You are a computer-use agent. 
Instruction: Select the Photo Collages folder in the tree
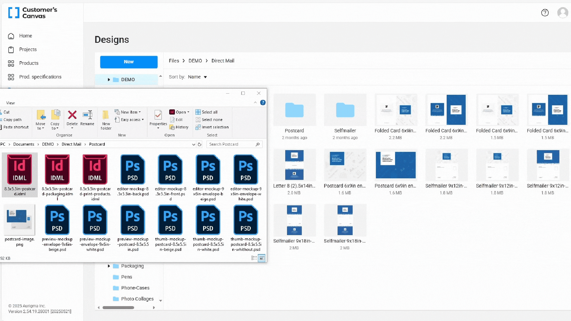tap(137, 299)
